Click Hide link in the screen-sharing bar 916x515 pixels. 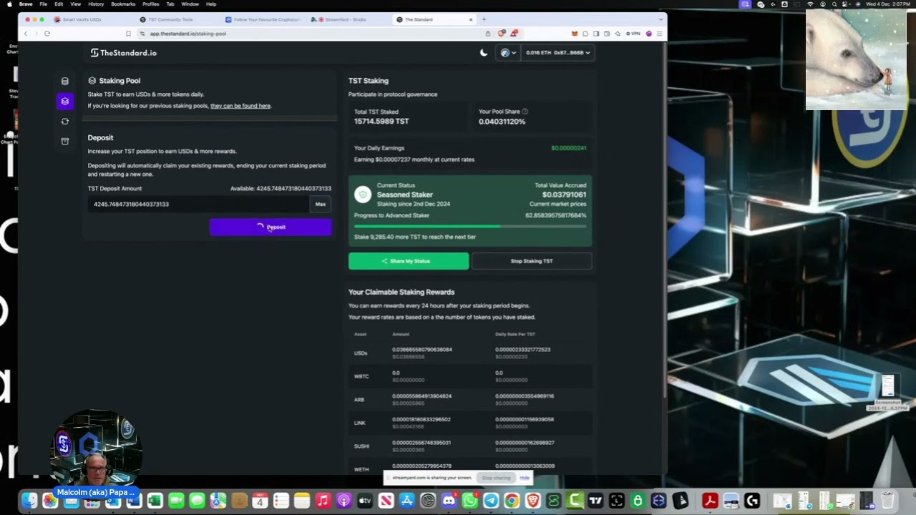[525, 478]
